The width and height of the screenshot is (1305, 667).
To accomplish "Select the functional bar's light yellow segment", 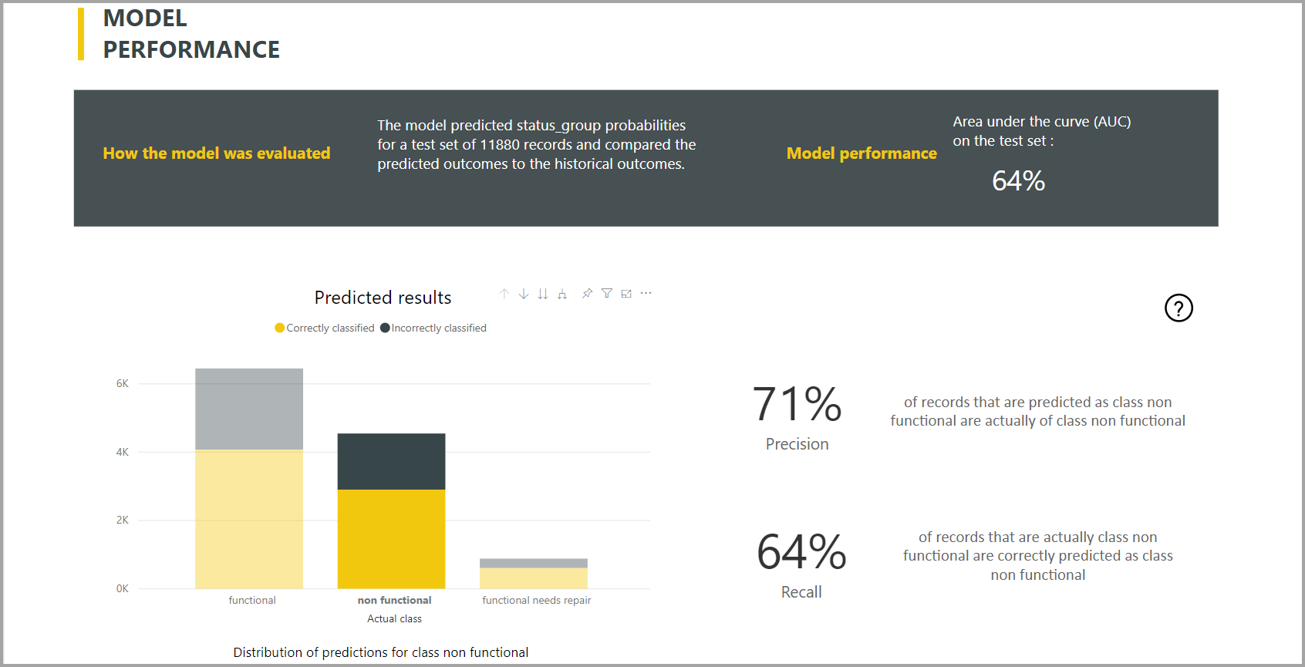I will (x=249, y=519).
